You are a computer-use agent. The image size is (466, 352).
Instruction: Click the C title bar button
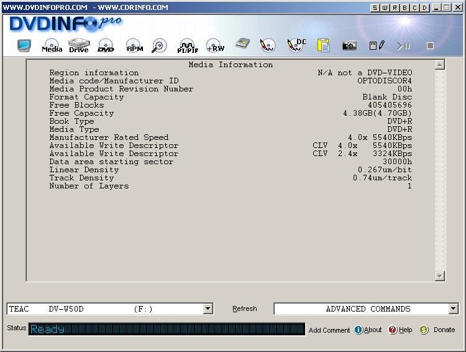(415, 7)
